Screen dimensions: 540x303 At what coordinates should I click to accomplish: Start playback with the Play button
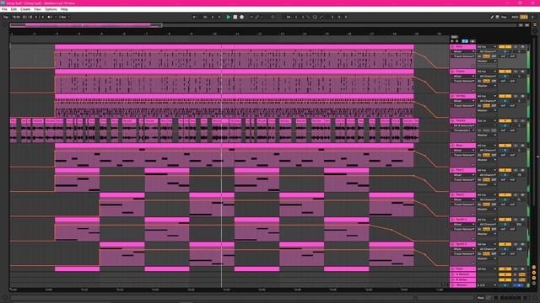(x=229, y=17)
